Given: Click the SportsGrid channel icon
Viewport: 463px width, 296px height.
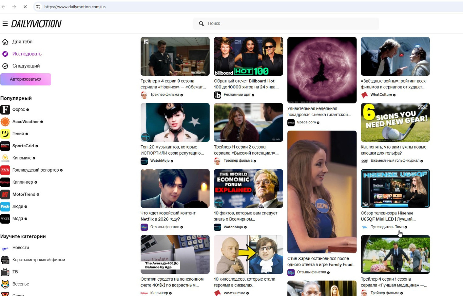Looking at the screenshot, I should 5,146.
